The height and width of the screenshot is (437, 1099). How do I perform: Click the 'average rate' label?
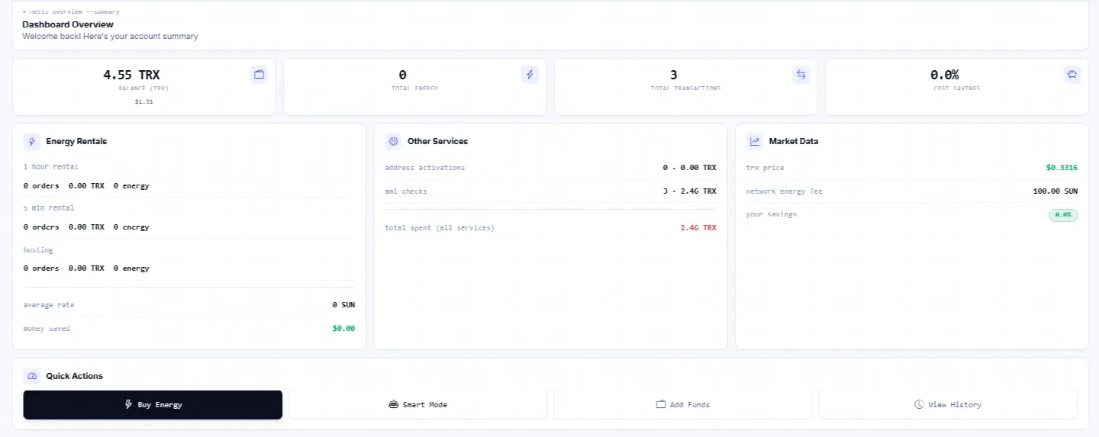click(x=49, y=305)
